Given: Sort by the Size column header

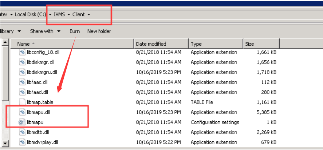Looking at the screenshot, I should 261,44.
